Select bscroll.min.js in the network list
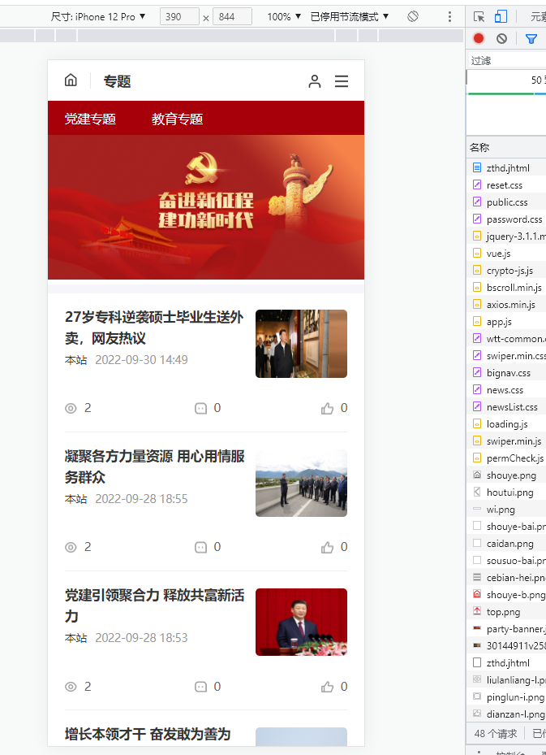Viewport: 546px width, 755px height. point(506,288)
